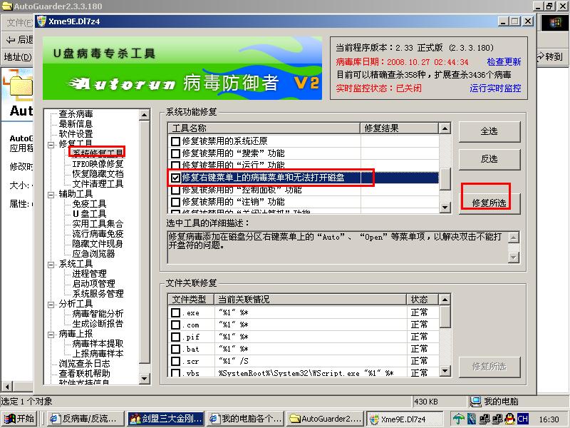This screenshot has width=570, height=428.
Task: Collapse the 辅助工具 tree node
Action: pos(51,194)
